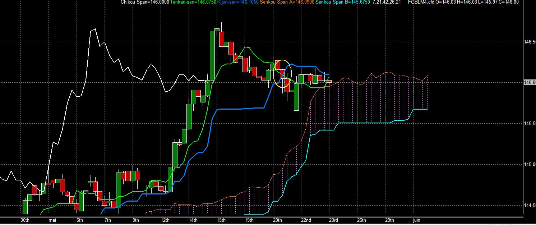The height and width of the screenshot is (225, 536).
Task: Click the 145,00 price axis label
Action: 530,165
